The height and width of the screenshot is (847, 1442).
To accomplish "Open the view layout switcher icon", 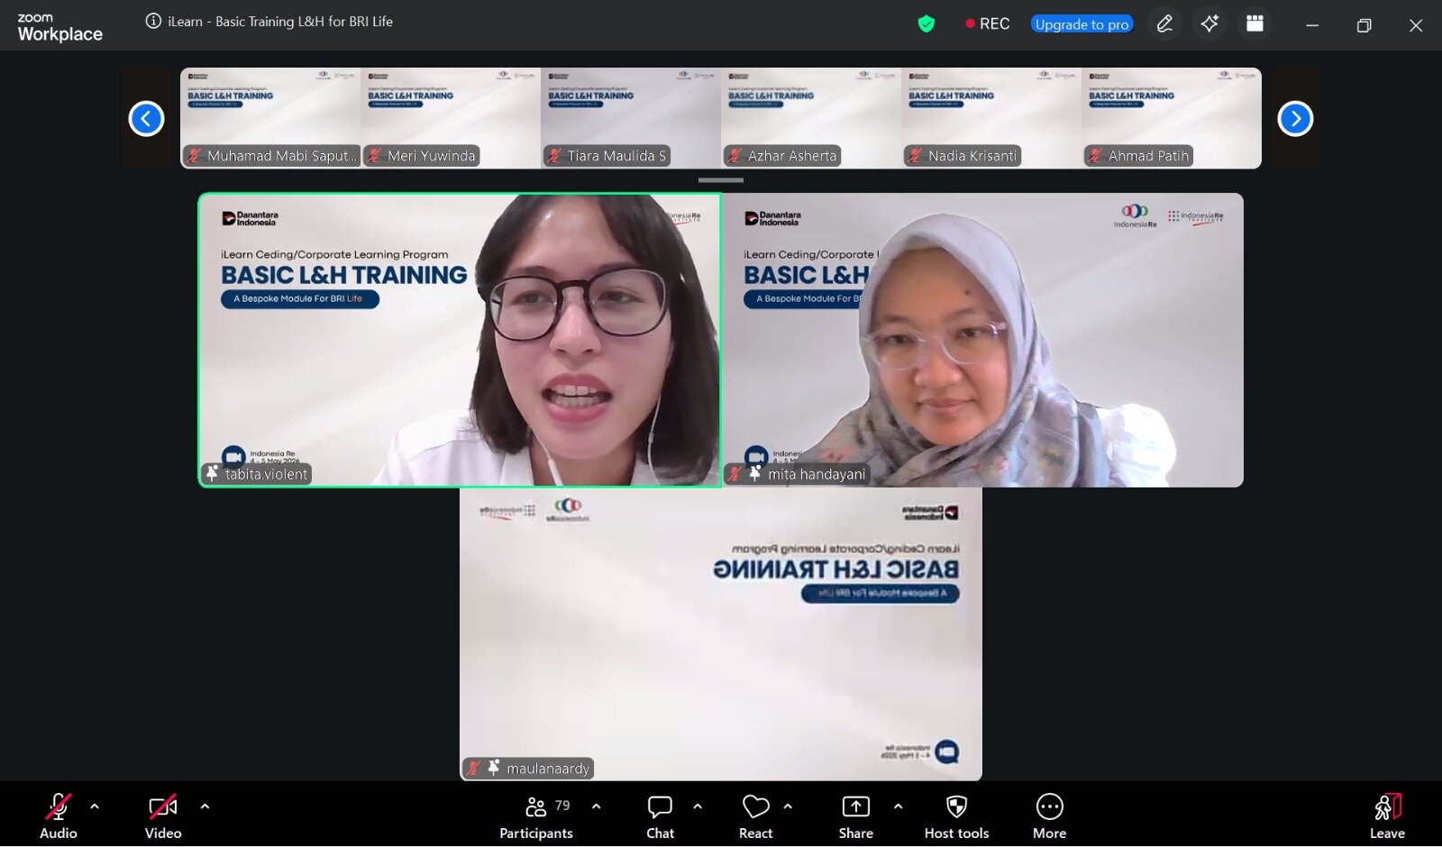I will (x=1255, y=24).
